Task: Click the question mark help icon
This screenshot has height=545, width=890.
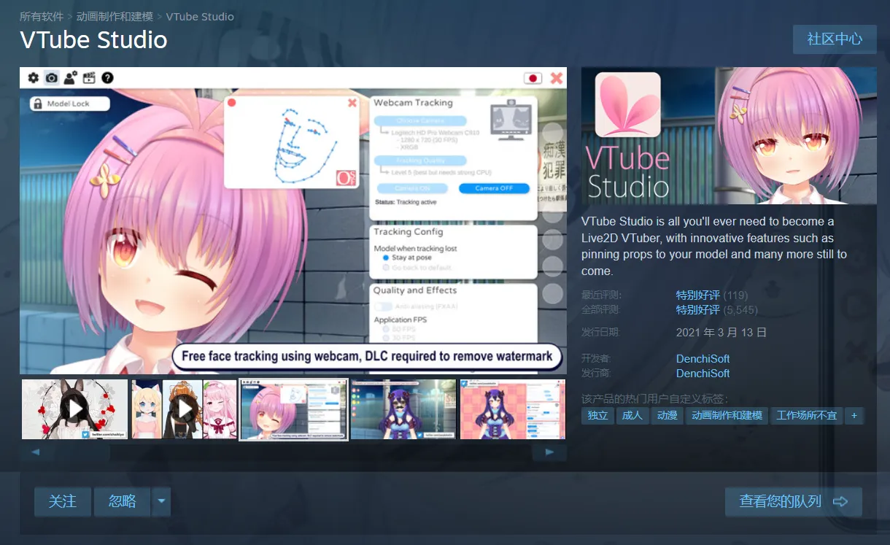Action: pyautogui.click(x=107, y=78)
